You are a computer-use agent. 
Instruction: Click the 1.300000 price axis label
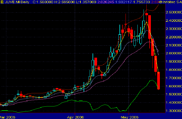174,111
